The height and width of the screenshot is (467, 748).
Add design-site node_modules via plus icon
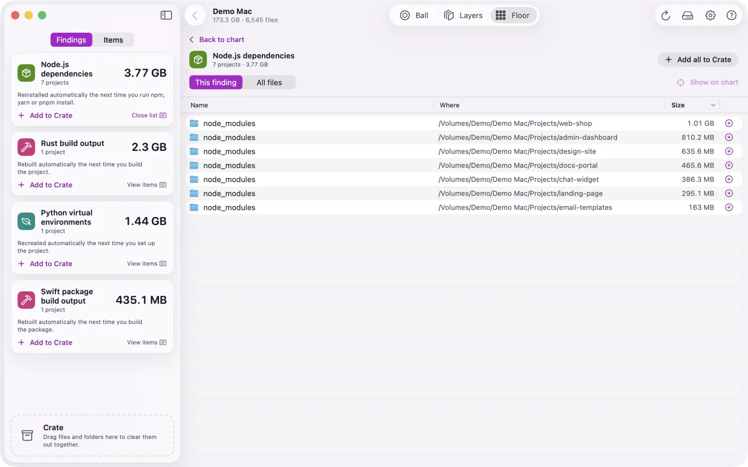(729, 151)
